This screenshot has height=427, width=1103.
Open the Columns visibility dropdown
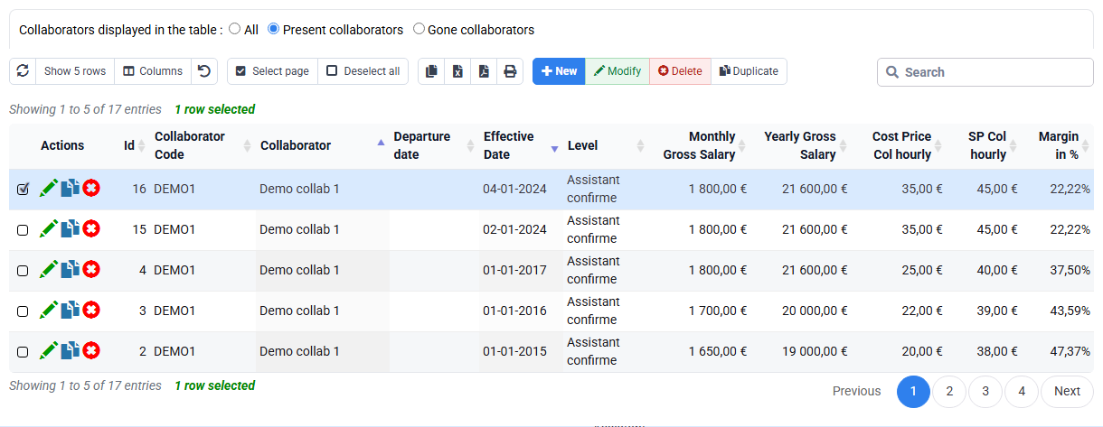coord(153,71)
